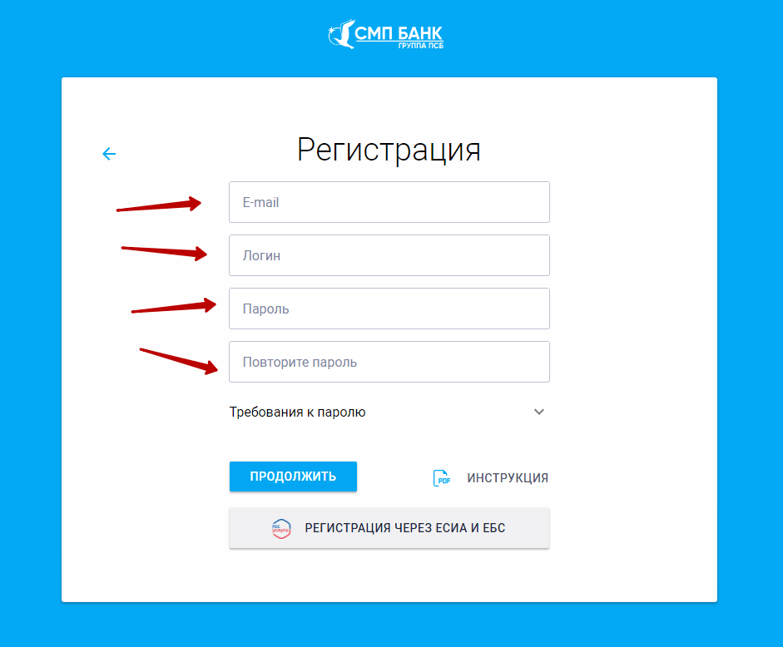
Task: Click the ГРУППА ПСБ caption under the logo
Action: point(420,46)
